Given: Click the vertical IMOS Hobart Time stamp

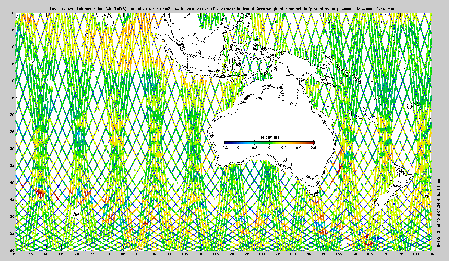Looking at the screenshot, I should click(x=438, y=213).
